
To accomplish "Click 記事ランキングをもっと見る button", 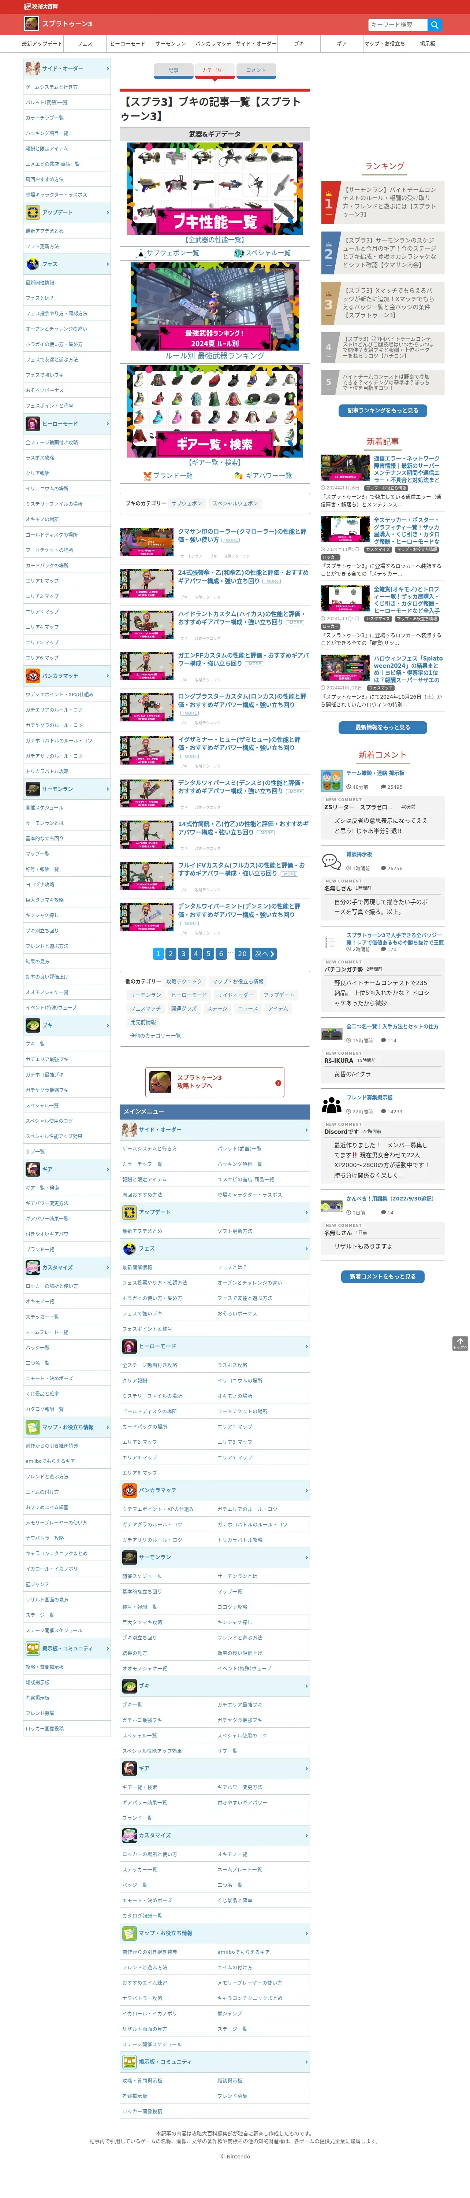I will (383, 410).
